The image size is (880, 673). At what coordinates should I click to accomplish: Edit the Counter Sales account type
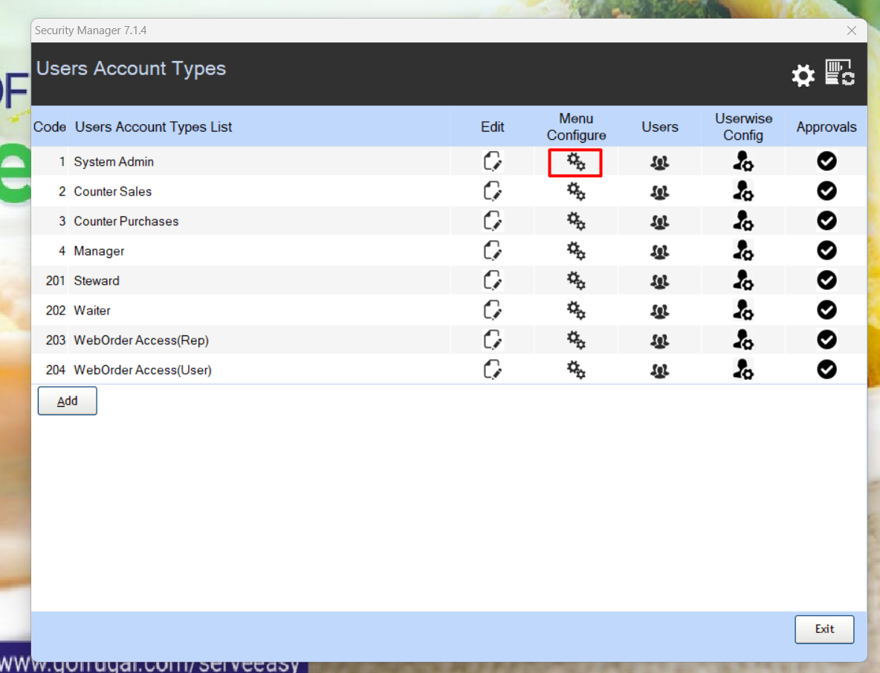(x=492, y=191)
